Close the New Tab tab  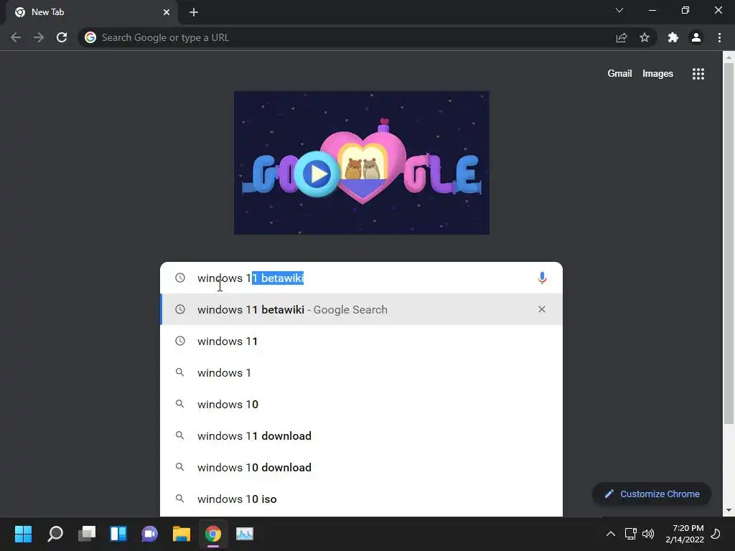click(167, 12)
